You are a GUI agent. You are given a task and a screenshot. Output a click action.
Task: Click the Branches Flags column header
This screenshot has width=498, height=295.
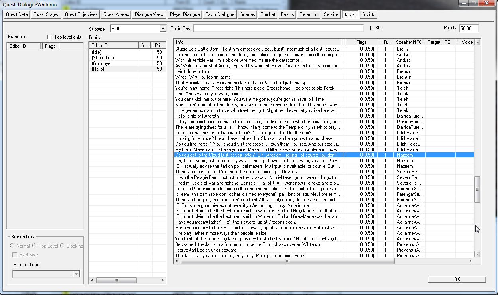click(x=50, y=46)
